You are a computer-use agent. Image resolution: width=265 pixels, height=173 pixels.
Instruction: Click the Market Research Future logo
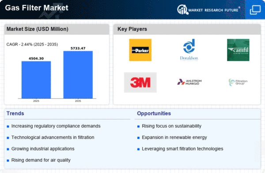[209, 10]
